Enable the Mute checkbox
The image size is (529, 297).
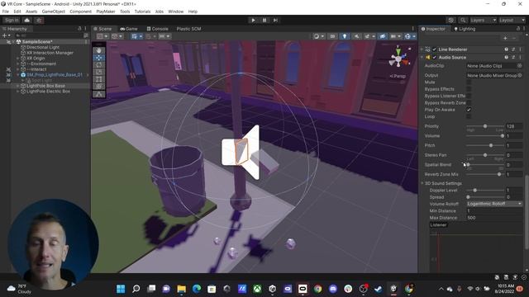coord(469,82)
